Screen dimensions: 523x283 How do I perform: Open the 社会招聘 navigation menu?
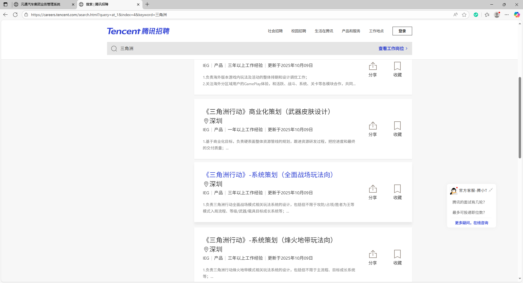click(x=275, y=31)
